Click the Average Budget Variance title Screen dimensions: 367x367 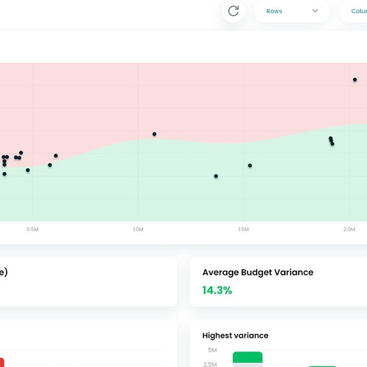coord(258,272)
